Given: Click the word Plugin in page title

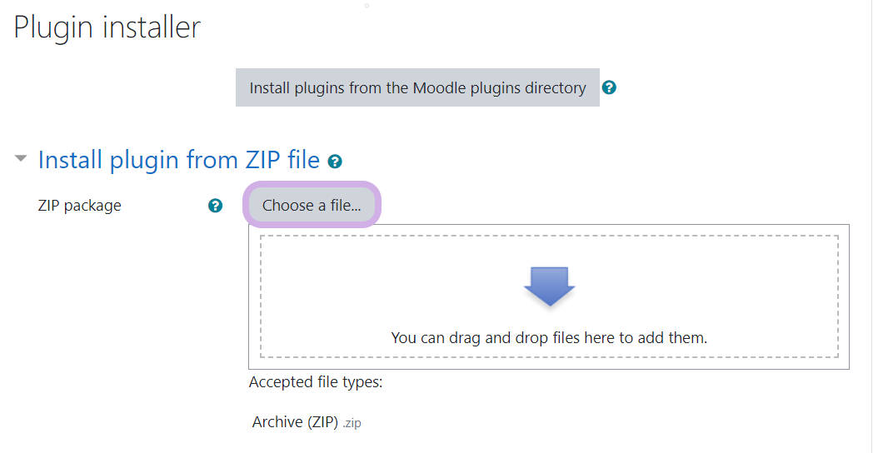Looking at the screenshot, I should click(x=52, y=27).
